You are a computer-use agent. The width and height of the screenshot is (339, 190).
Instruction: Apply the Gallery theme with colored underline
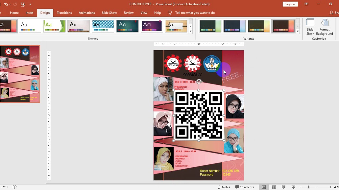point(79,26)
